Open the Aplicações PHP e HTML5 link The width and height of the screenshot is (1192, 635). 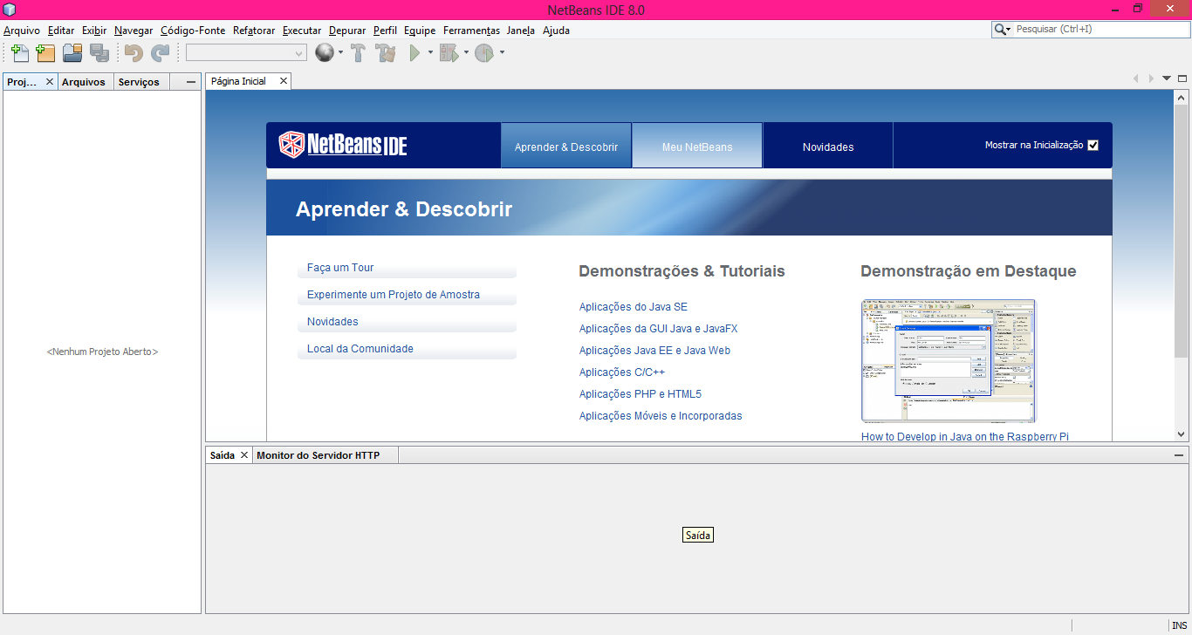click(x=641, y=394)
